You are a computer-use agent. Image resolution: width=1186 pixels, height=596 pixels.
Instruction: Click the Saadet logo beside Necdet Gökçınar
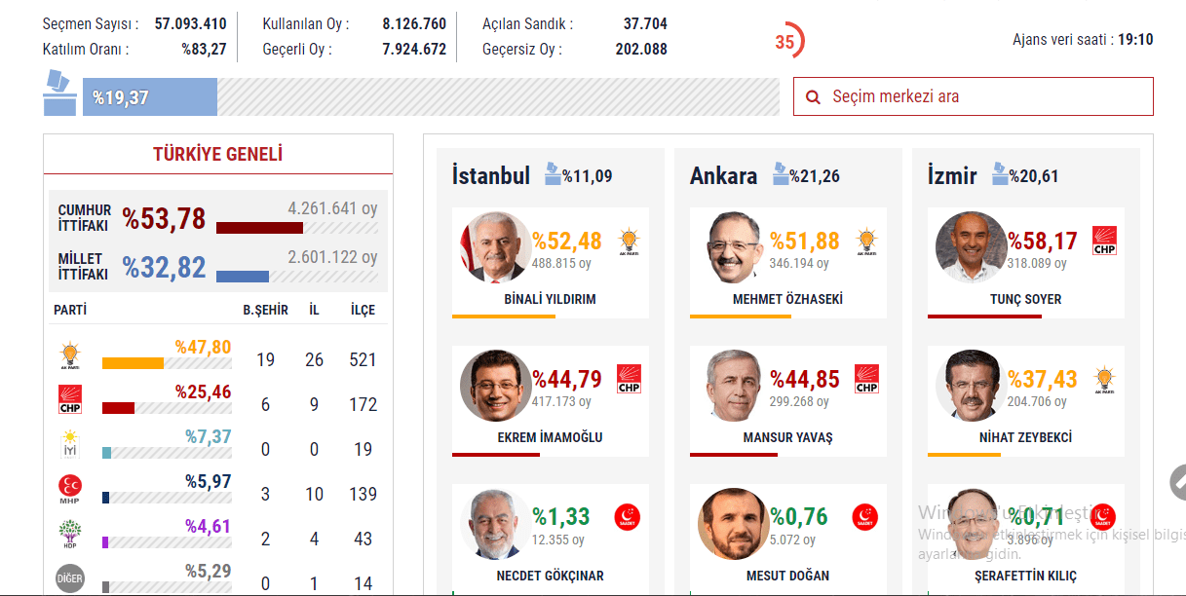pyautogui.click(x=627, y=516)
